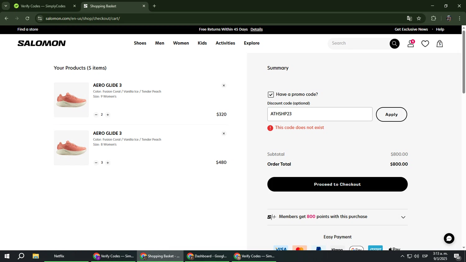Switch to Netflix taskbar app
This screenshot has height=262, width=466.
click(x=66, y=256)
